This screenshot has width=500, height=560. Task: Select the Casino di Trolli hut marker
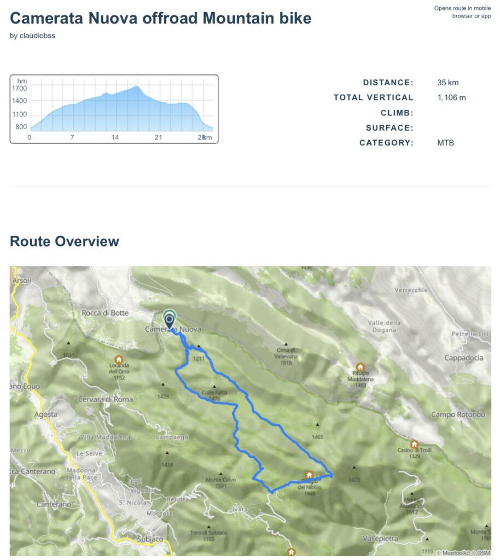(414, 444)
